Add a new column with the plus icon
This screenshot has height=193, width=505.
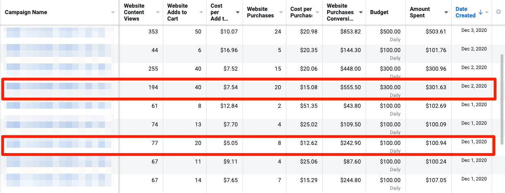tap(498, 13)
